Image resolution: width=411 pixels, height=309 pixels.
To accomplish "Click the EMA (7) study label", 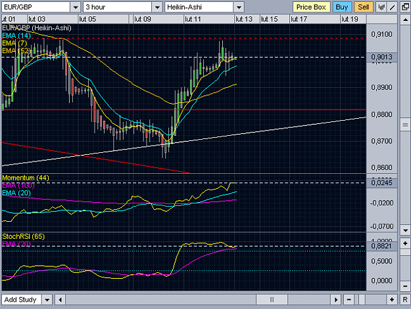I will pos(14,43).
